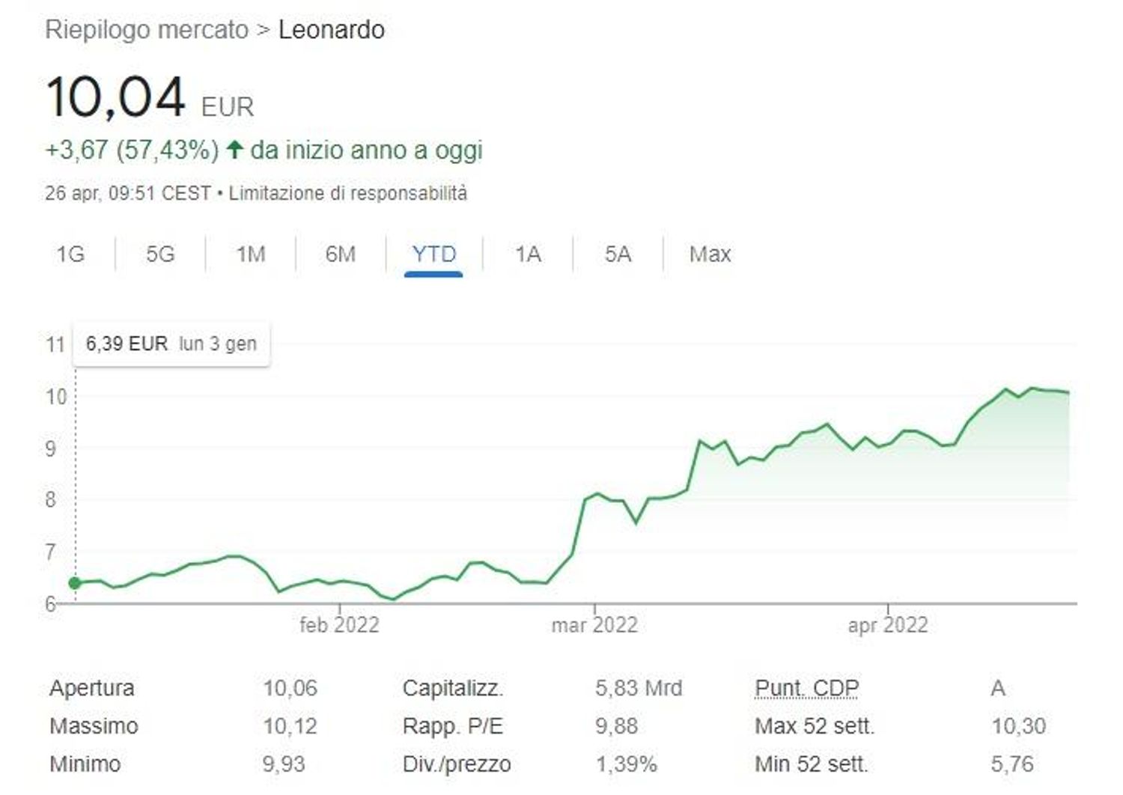Click the 6,39 EUR chart tooltip
The height and width of the screenshot is (795, 1123).
pos(171,344)
